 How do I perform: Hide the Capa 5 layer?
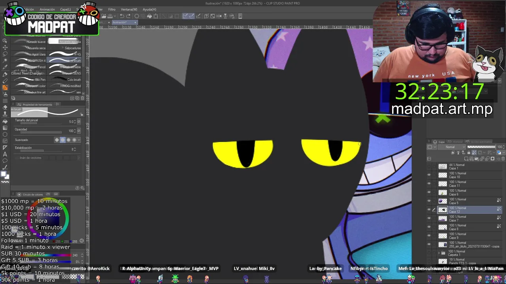[x=429, y=201]
